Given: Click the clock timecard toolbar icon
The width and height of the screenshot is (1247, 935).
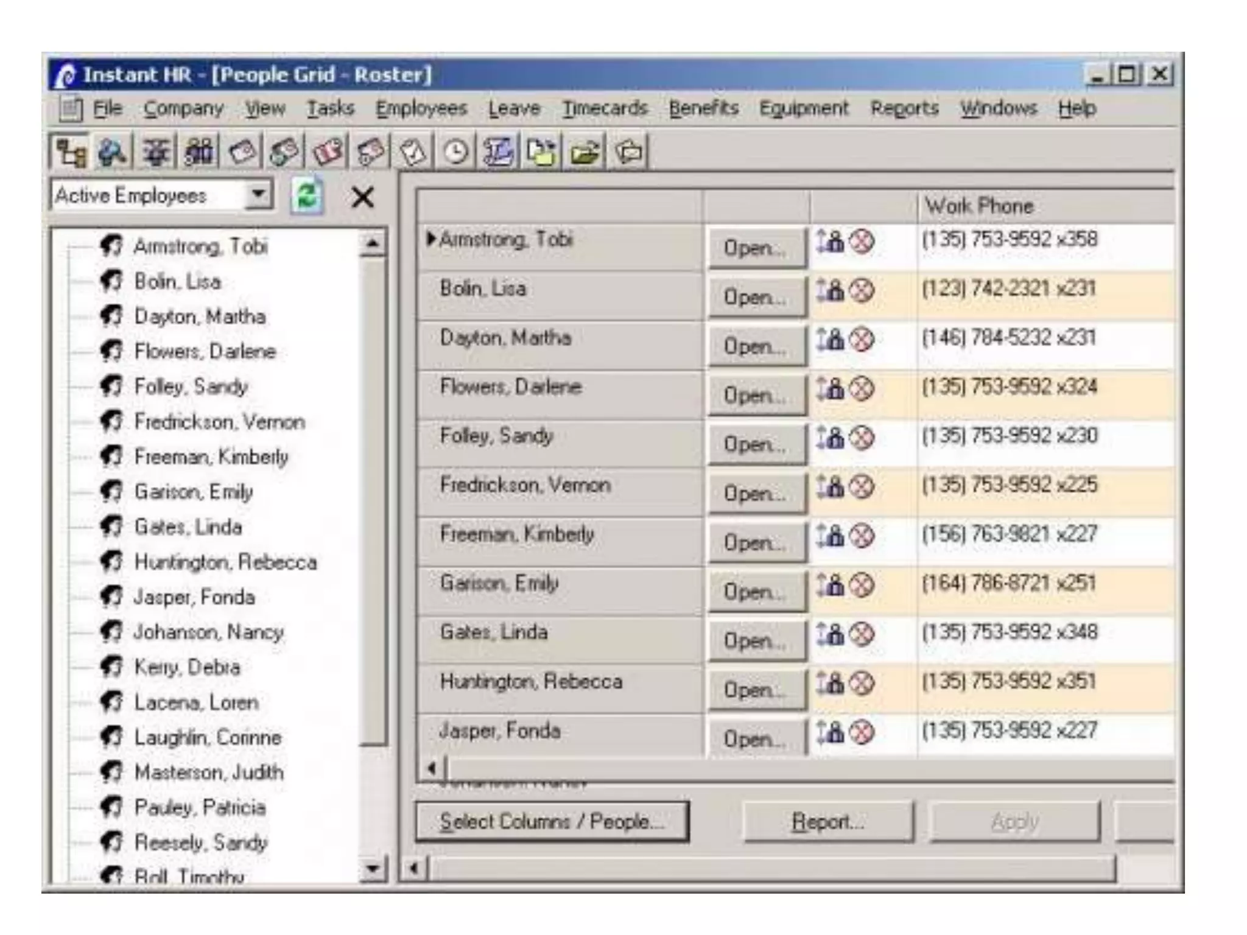Looking at the screenshot, I should click(x=455, y=152).
